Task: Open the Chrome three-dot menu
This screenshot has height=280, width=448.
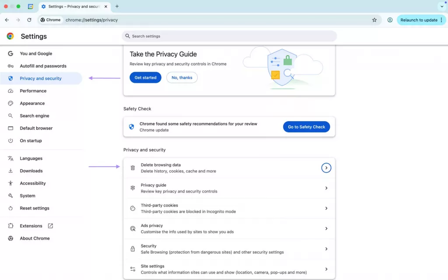Action: click(x=441, y=20)
